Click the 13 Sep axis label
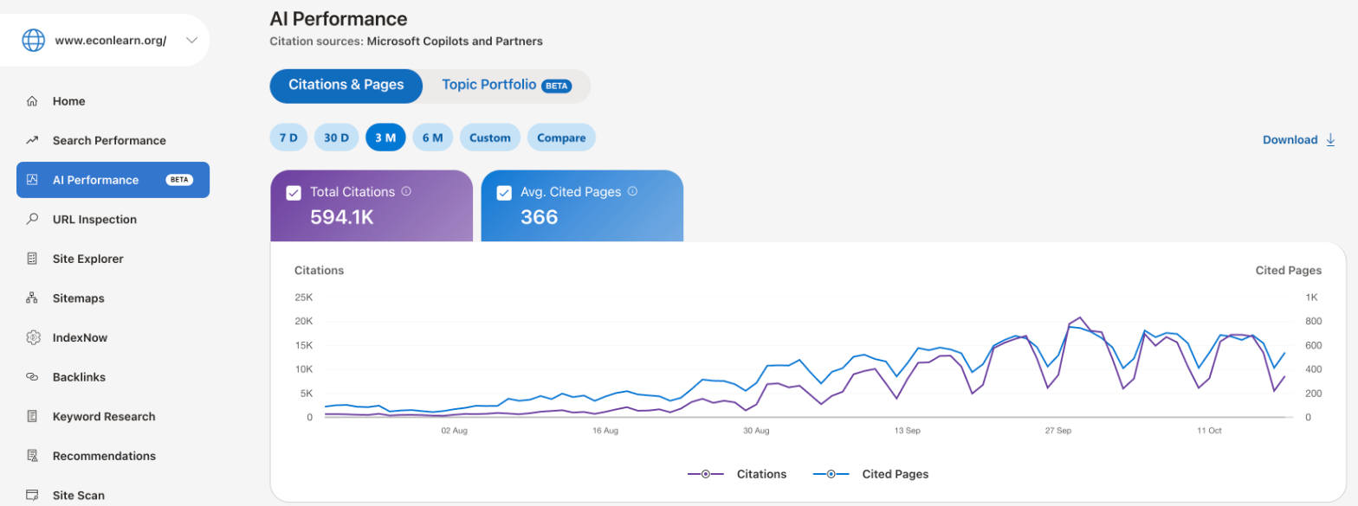1358x506 pixels. [907, 430]
